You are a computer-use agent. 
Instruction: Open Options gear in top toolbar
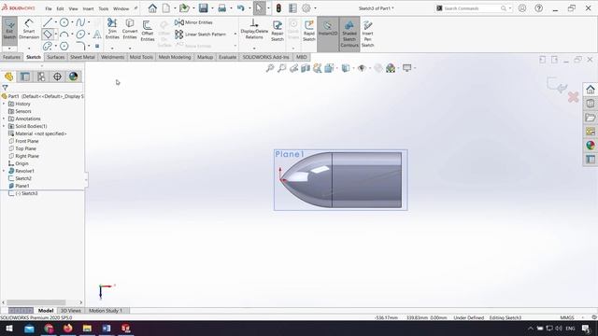306,8
